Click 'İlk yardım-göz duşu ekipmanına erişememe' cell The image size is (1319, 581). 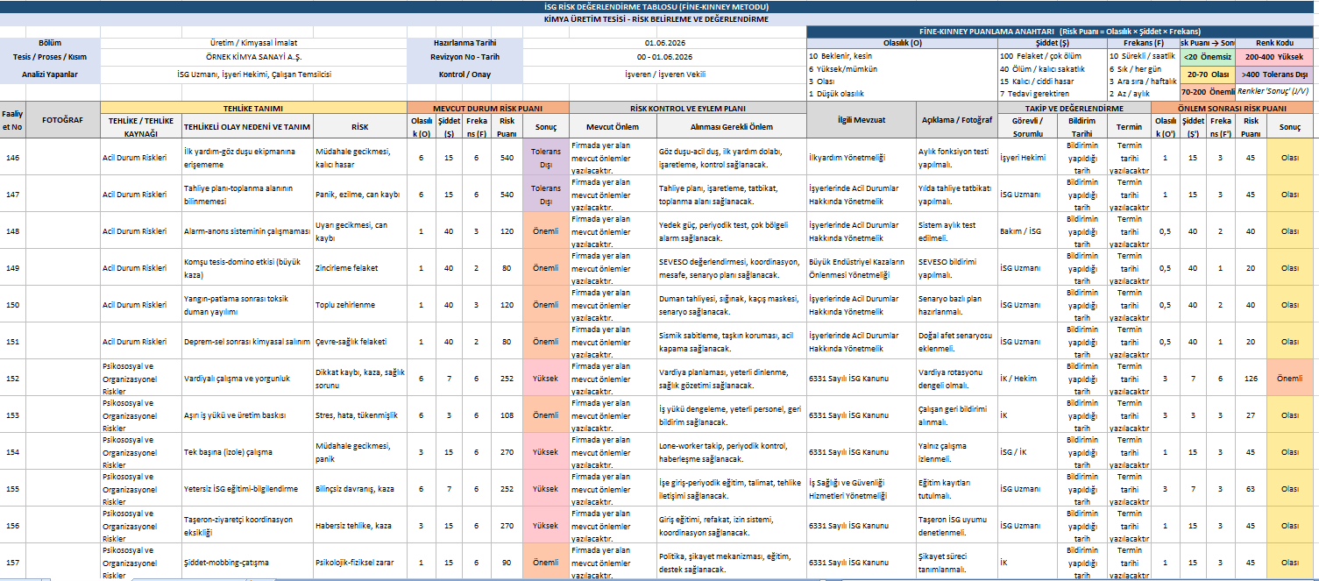coord(246,157)
